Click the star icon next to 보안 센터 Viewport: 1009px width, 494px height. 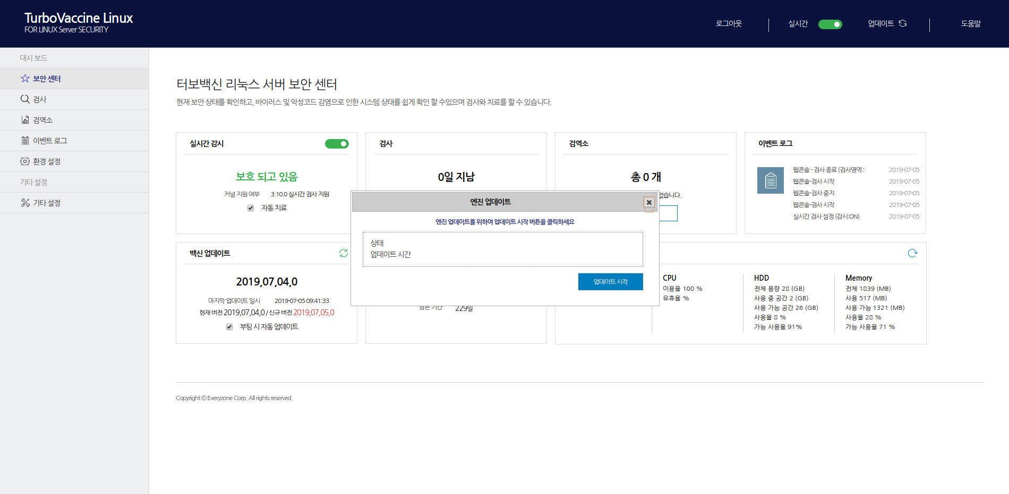pyautogui.click(x=25, y=79)
